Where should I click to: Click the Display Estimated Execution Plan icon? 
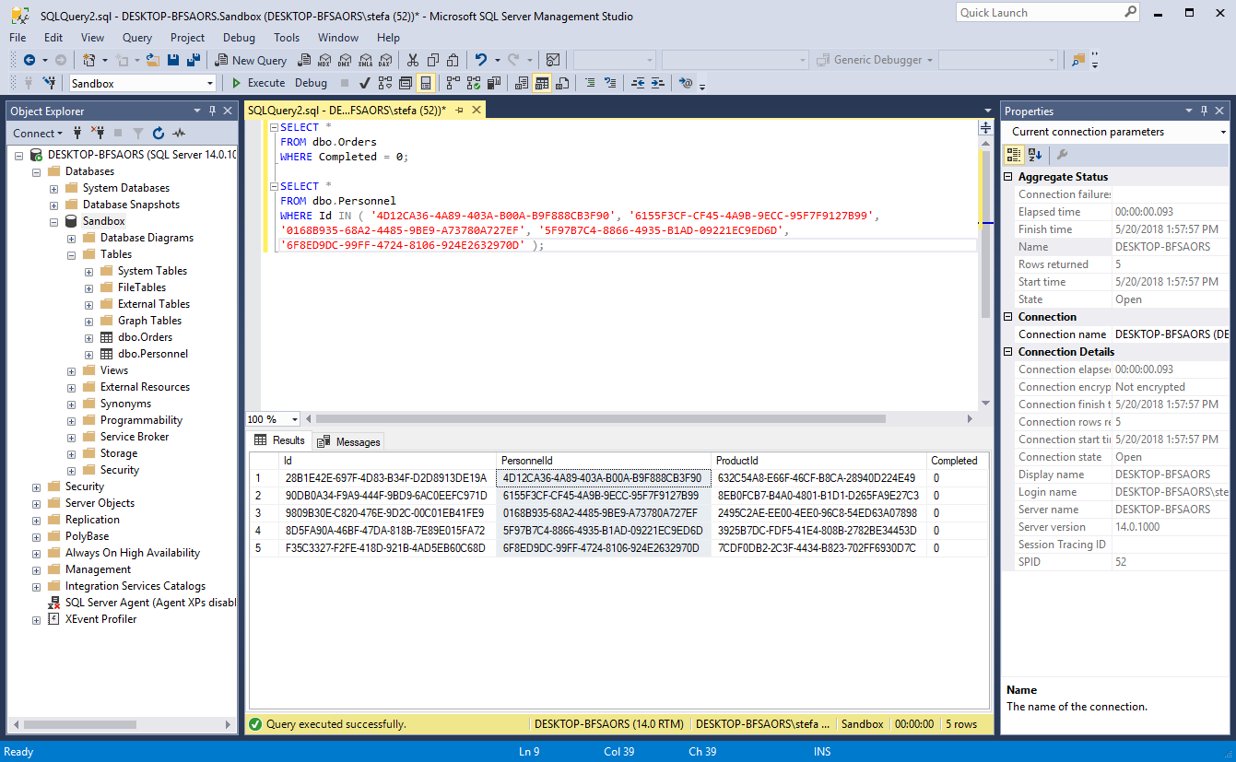[x=385, y=83]
